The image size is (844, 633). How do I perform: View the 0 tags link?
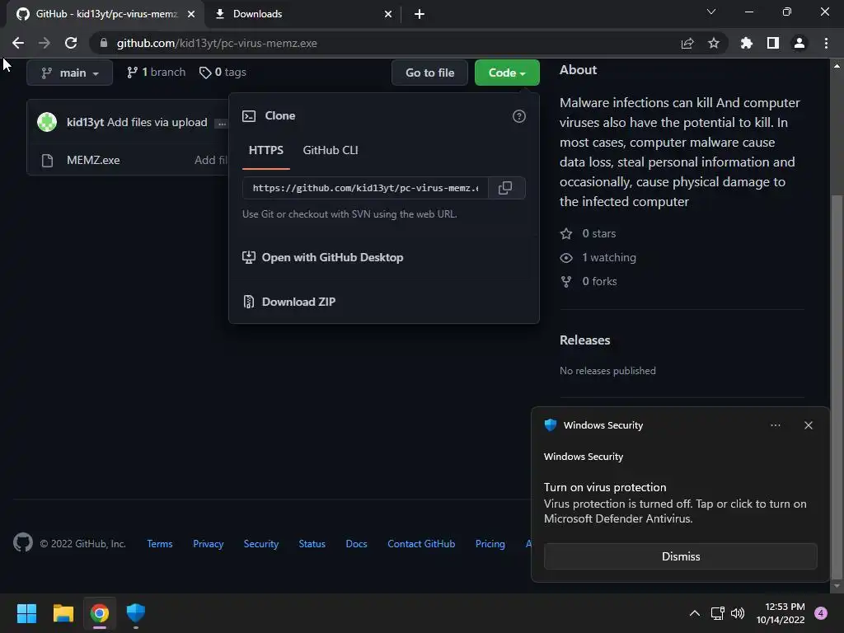point(223,73)
